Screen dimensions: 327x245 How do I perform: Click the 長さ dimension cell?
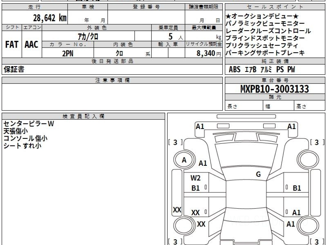(x=244, y=106)
